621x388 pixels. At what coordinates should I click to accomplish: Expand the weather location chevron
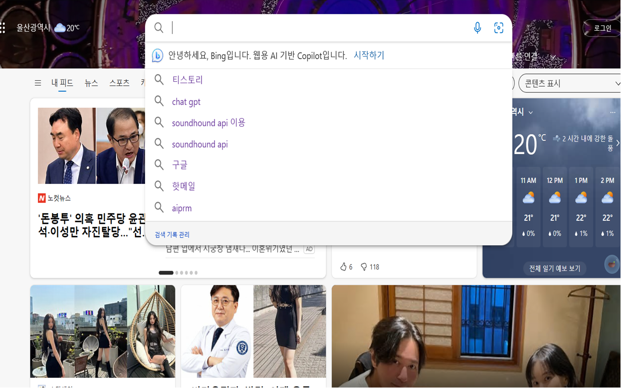tap(531, 113)
